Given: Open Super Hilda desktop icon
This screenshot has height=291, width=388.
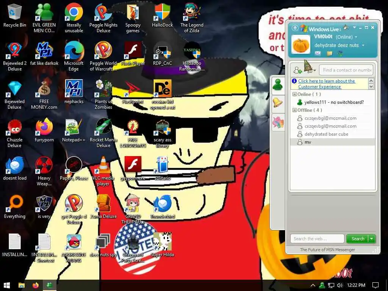Looking at the screenshot, I should pyautogui.click(x=162, y=245).
